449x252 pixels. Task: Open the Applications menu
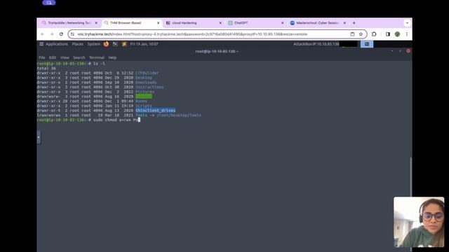[x=54, y=44]
